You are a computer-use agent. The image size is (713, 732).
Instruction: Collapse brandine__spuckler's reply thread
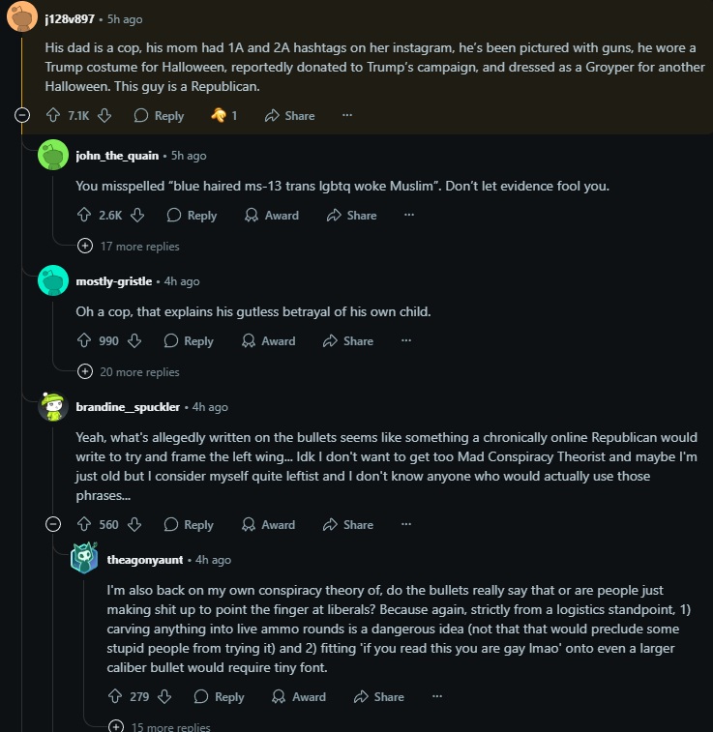coord(54,524)
